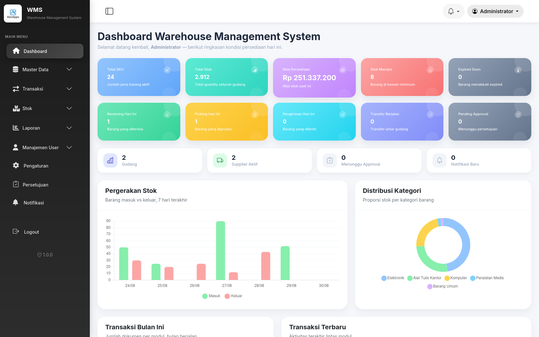Click the Persetujuan clipboard icon
Image resolution: width=539 pixels, height=337 pixels.
16,184
